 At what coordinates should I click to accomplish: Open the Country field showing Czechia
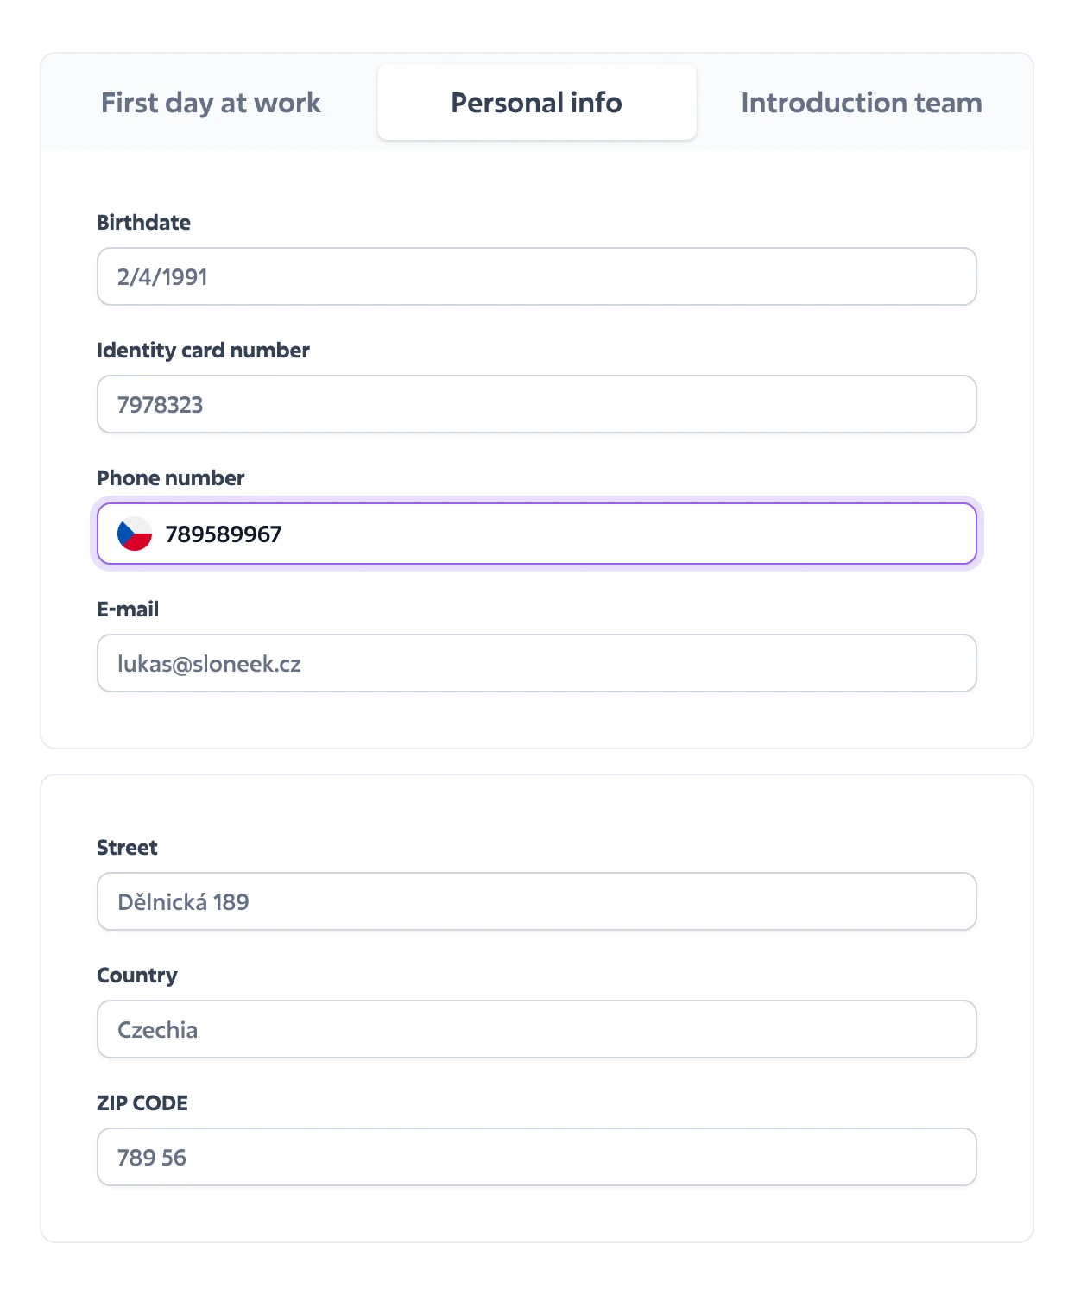point(536,1029)
